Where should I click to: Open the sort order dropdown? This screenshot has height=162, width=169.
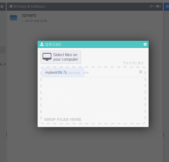tap(152, 6)
